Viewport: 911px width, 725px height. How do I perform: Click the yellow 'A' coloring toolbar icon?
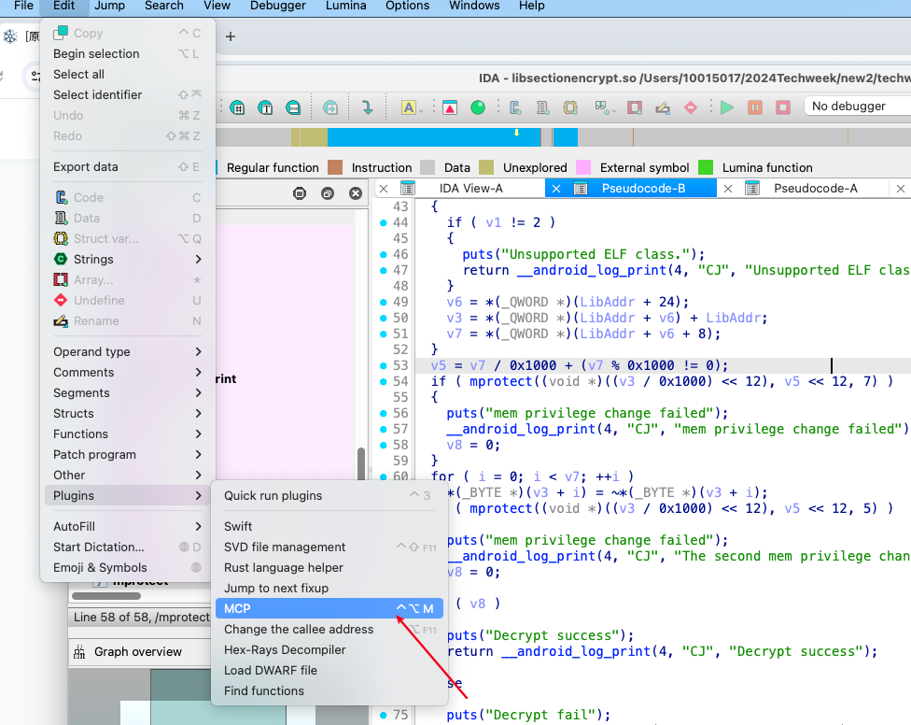[410, 106]
